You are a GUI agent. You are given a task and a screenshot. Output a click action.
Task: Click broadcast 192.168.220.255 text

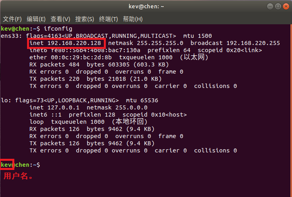pos(235,43)
